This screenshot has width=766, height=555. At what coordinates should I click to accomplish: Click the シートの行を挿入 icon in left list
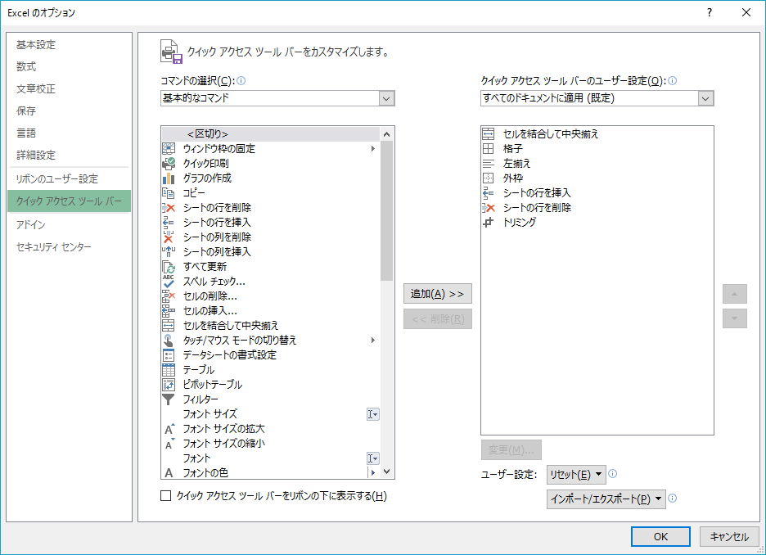click(x=168, y=223)
